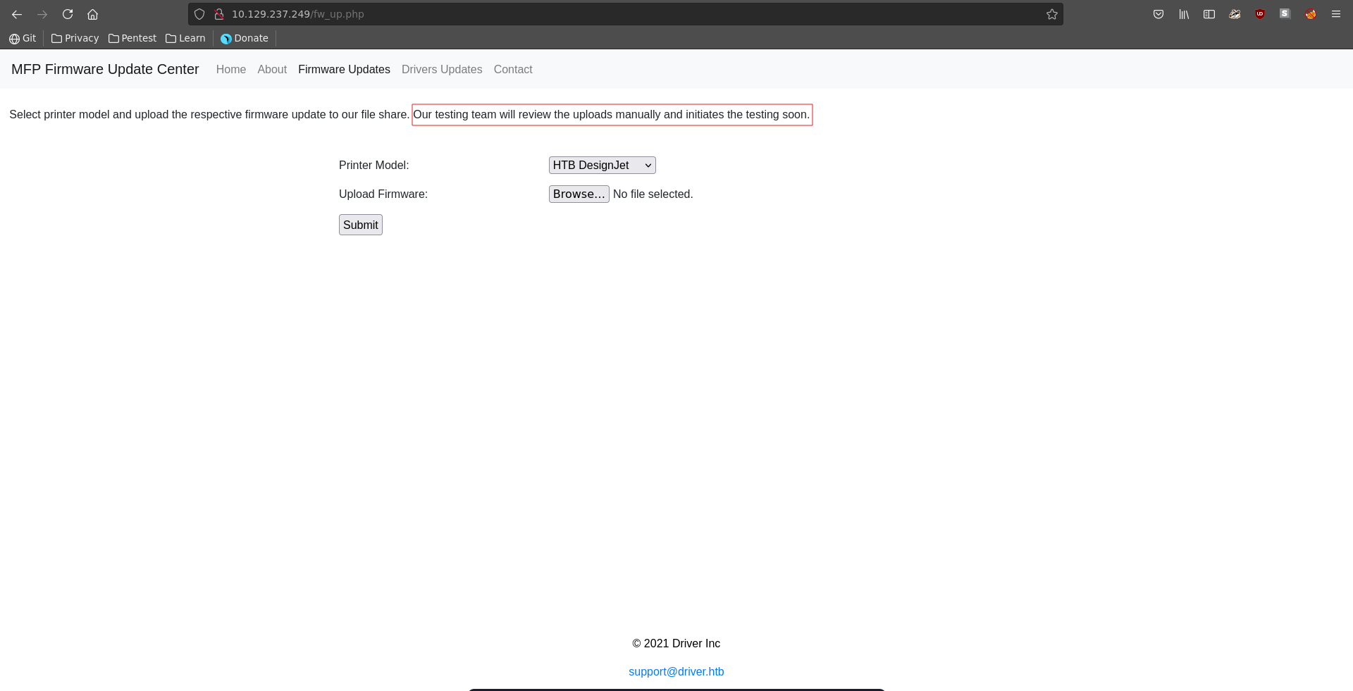
Task: Show the Firefox library icon
Action: [1183, 14]
